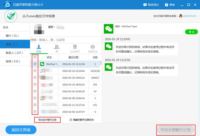Click the 总数 column header

click(x=95, y=57)
